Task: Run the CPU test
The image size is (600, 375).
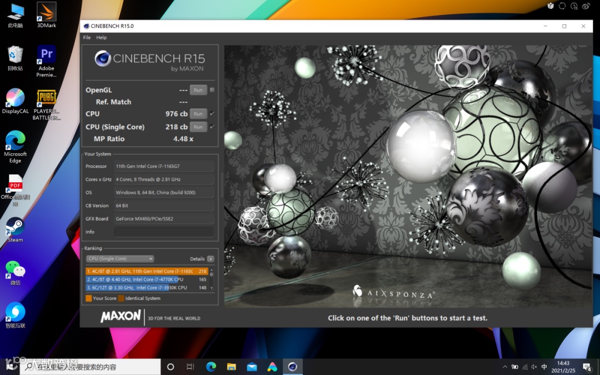Action: click(x=198, y=114)
